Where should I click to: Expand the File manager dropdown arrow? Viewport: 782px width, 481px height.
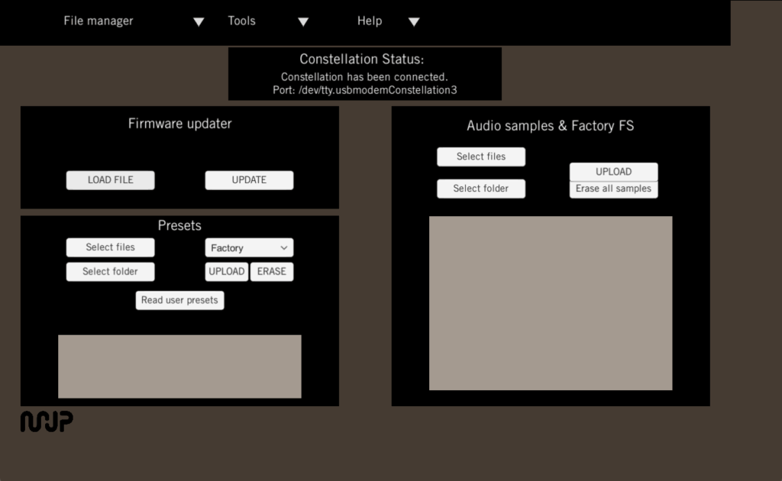click(199, 22)
